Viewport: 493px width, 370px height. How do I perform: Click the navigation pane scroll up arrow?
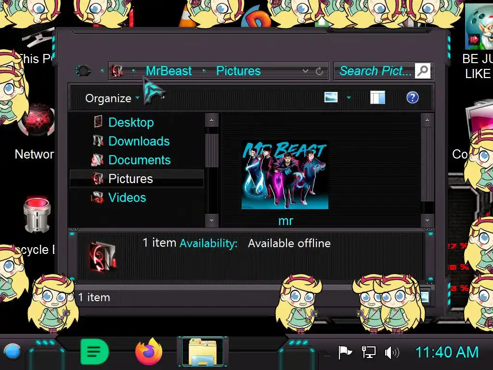212,120
